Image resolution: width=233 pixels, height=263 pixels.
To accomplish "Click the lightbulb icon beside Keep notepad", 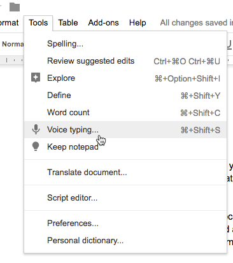I will 36,146.
